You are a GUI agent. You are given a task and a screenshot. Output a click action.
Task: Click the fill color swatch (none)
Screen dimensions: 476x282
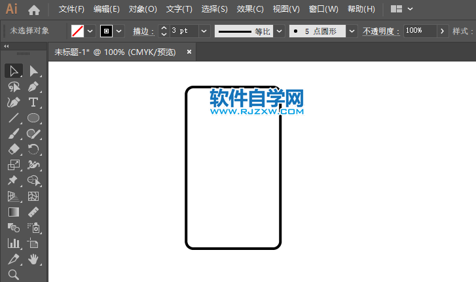tap(77, 31)
